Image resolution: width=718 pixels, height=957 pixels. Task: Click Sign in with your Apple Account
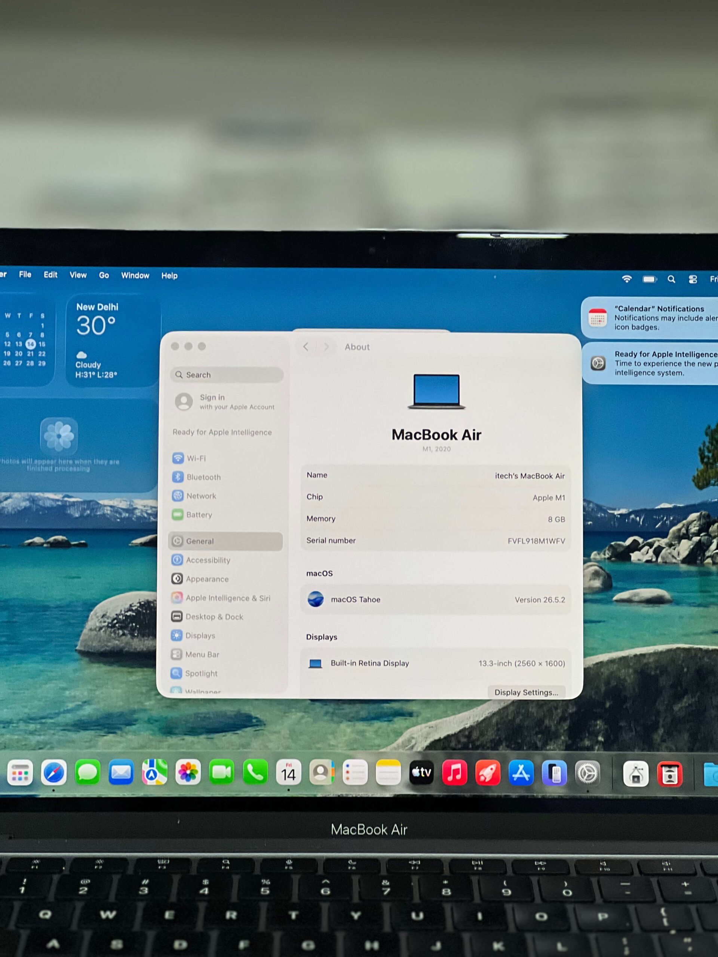[x=226, y=401]
